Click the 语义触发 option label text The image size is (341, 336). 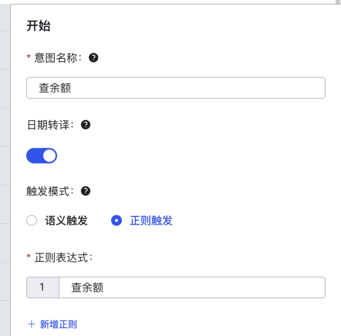[x=67, y=220]
